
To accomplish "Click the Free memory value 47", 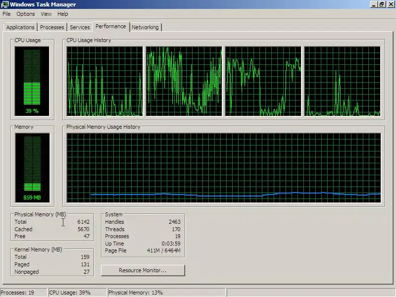I will tap(86, 237).
